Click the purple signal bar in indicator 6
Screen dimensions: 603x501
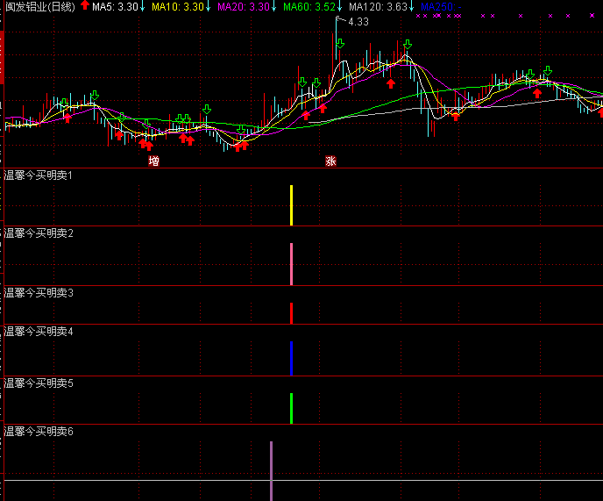[x=271, y=471]
